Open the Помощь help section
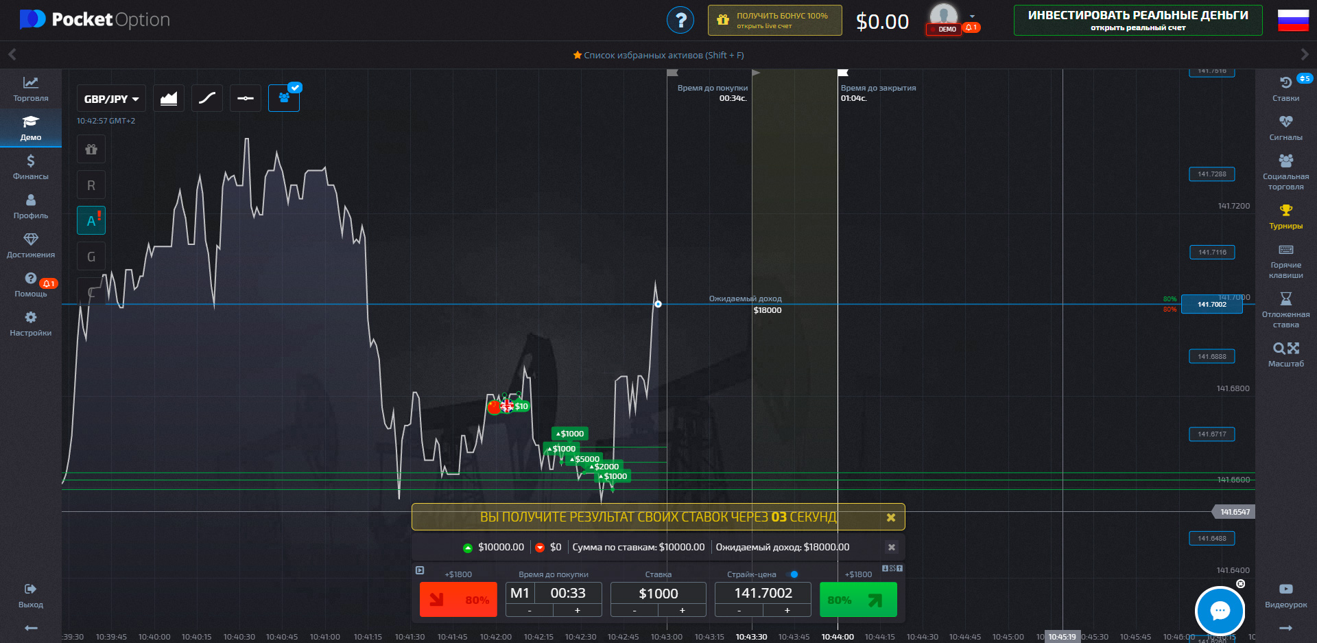 pyautogui.click(x=30, y=284)
